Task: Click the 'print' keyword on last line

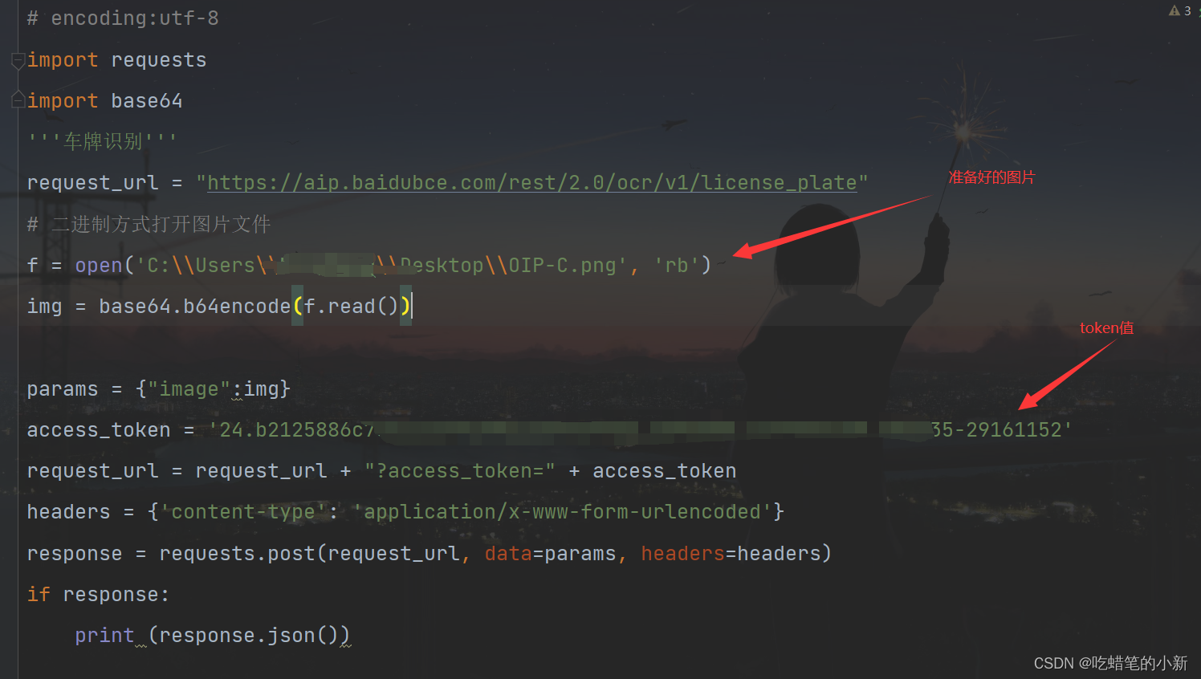Action: pos(104,636)
